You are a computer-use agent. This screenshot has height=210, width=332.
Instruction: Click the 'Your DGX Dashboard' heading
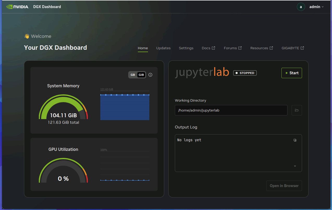56,48
